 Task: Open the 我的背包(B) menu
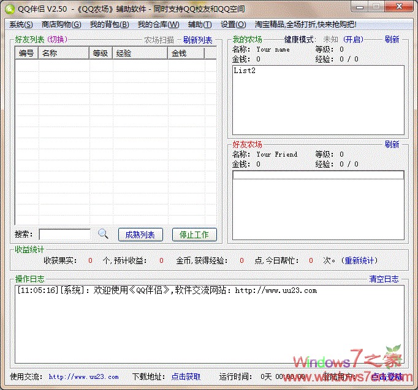pyautogui.click(x=109, y=25)
